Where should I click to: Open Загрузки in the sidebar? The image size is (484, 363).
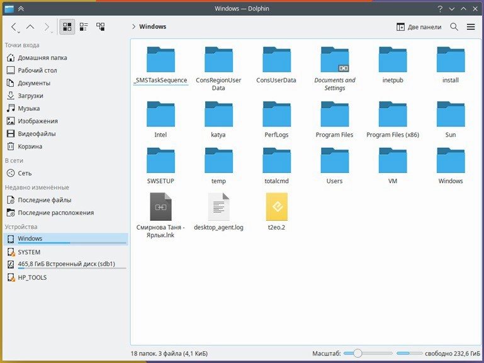65,96
